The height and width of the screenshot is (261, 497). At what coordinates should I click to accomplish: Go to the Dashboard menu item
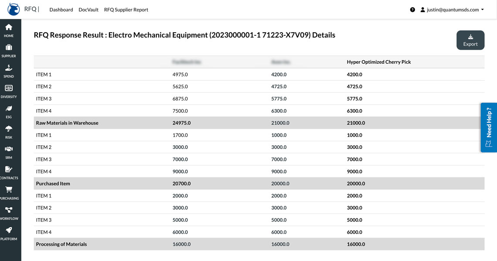click(61, 10)
